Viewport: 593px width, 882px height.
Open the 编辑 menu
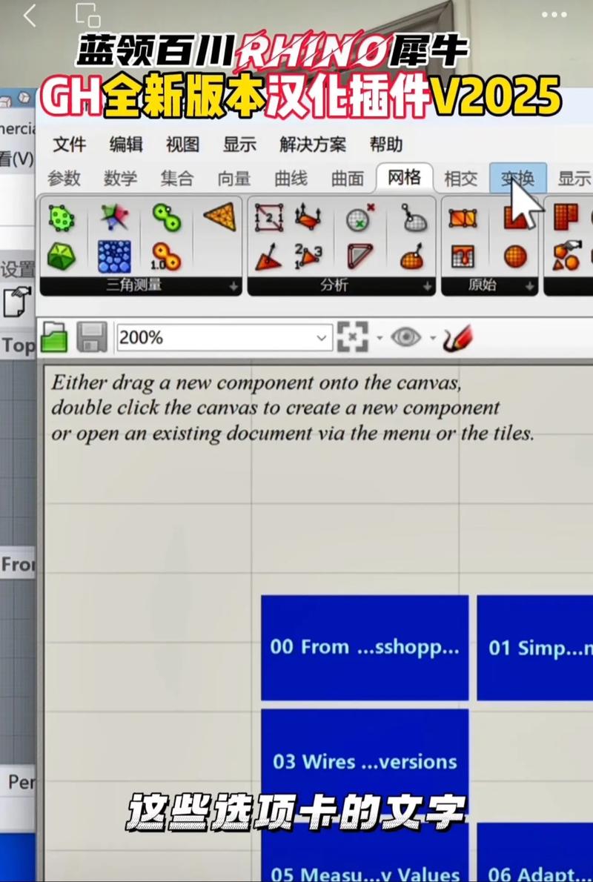coord(126,145)
